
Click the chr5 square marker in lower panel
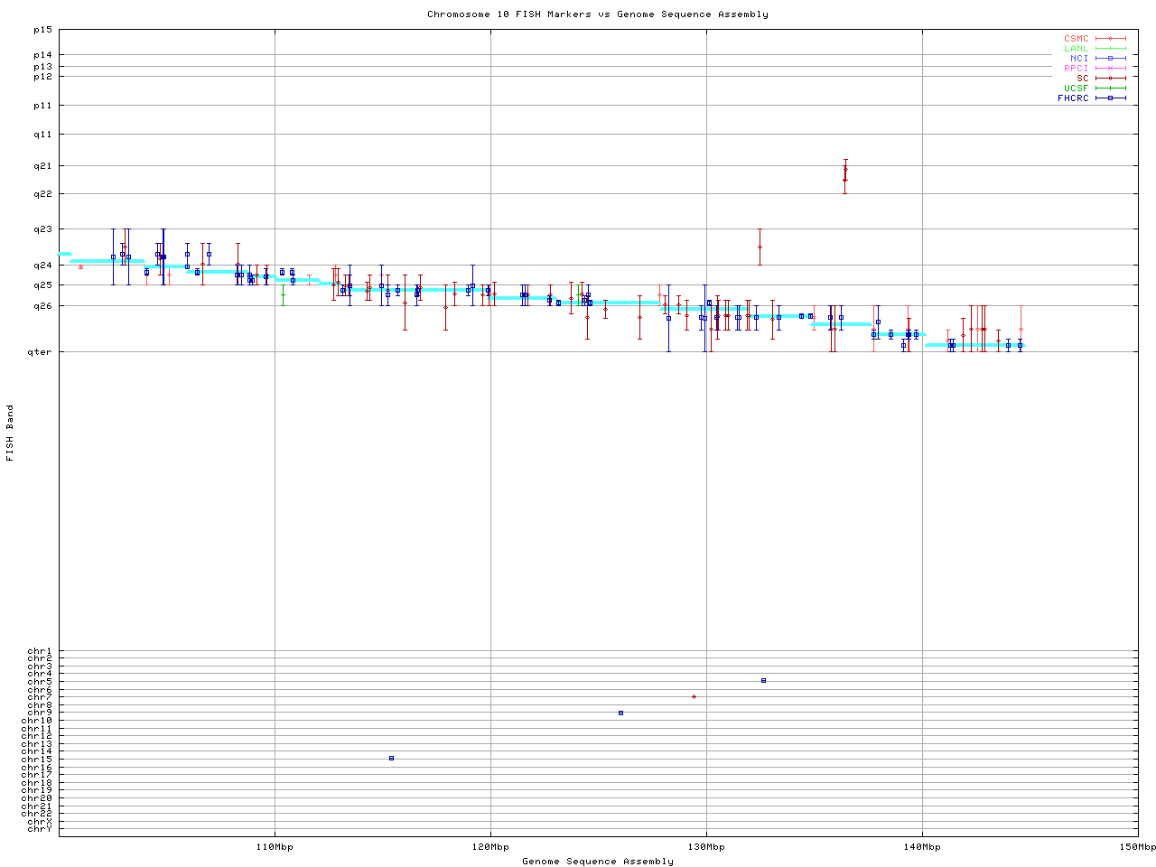[763, 680]
